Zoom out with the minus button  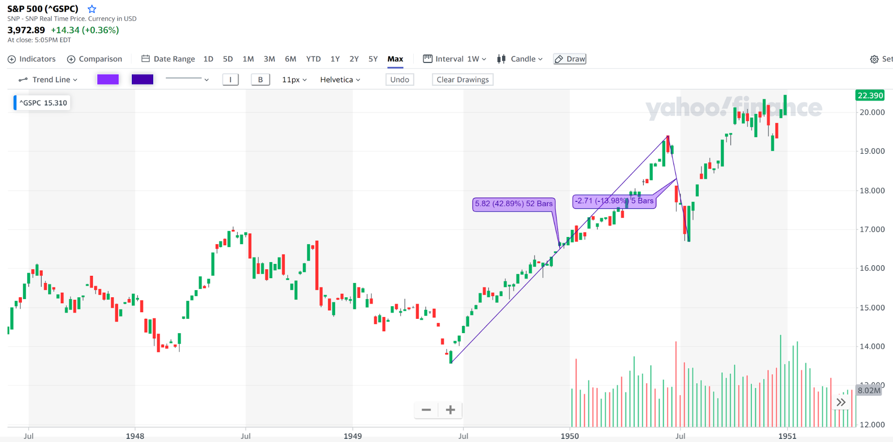426,410
